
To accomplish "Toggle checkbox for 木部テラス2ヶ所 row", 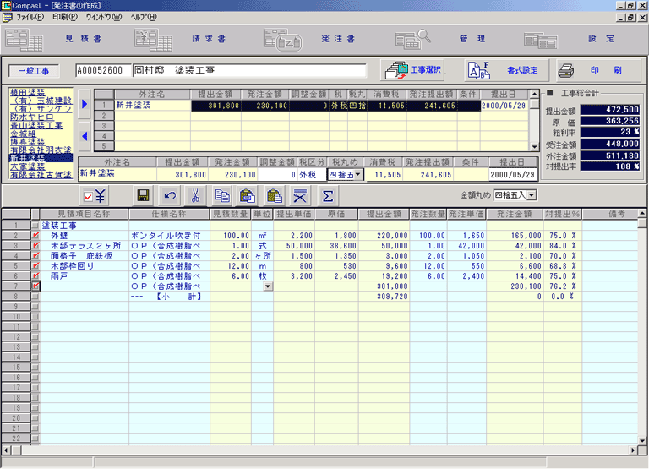I will click(35, 245).
